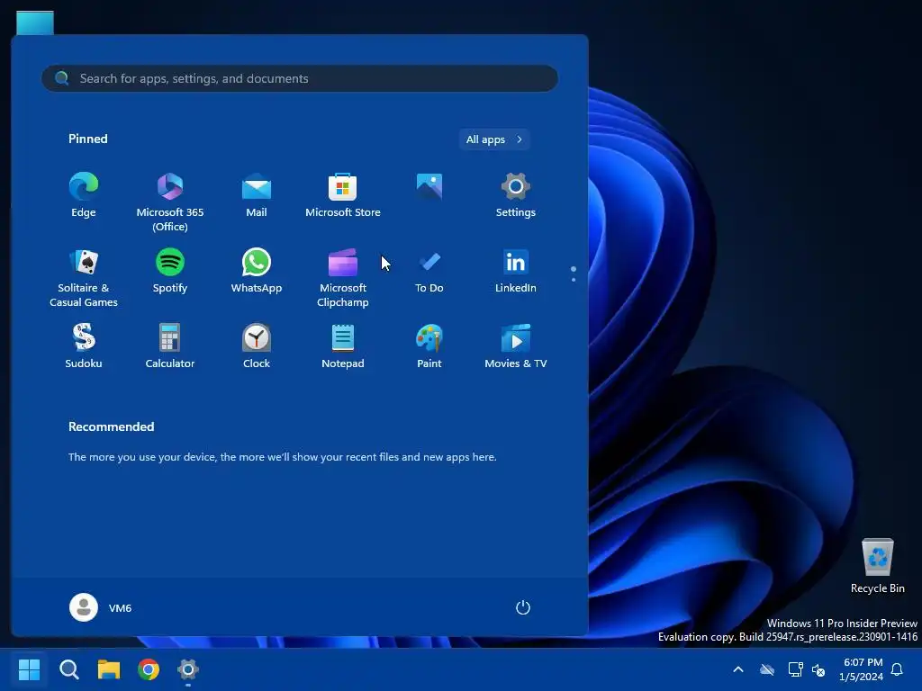Open Settings from the pinned apps grid
The height and width of the screenshot is (691, 922).
(516, 195)
